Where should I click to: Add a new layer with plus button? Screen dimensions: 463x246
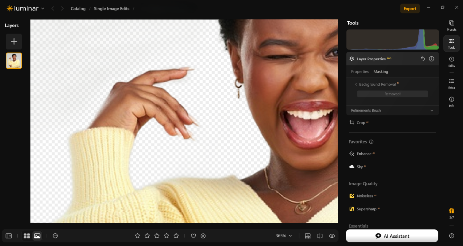click(x=14, y=42)
